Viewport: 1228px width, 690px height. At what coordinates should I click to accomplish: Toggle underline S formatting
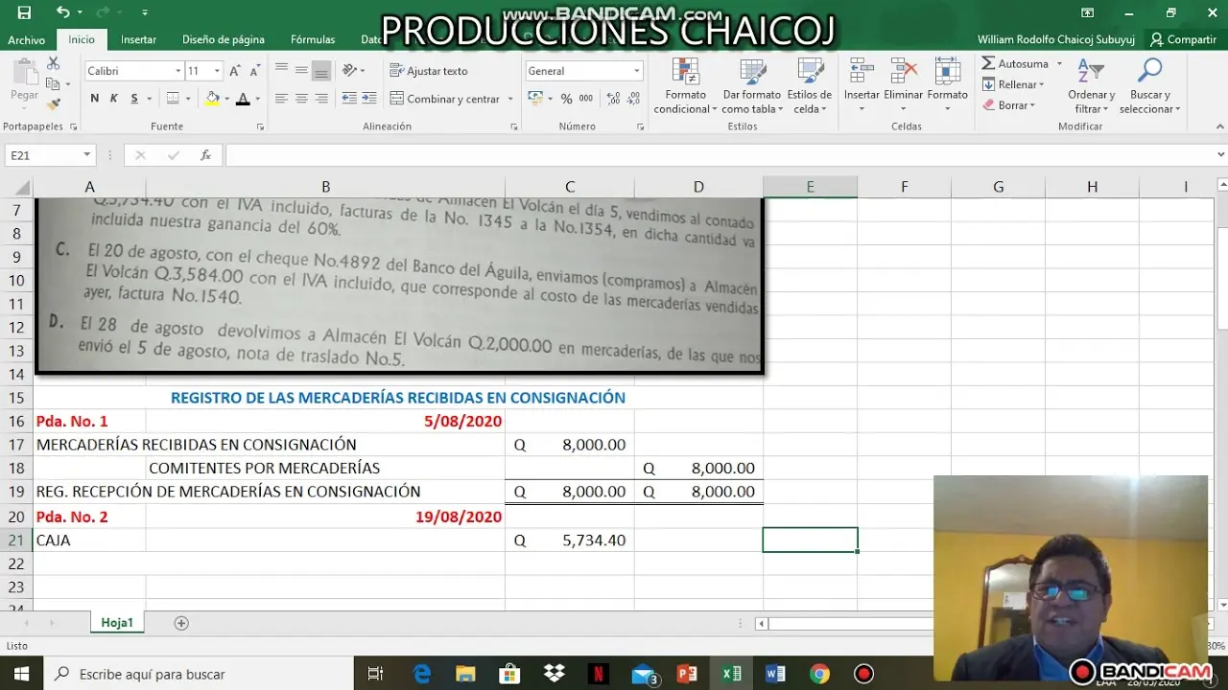click(134, 99)
